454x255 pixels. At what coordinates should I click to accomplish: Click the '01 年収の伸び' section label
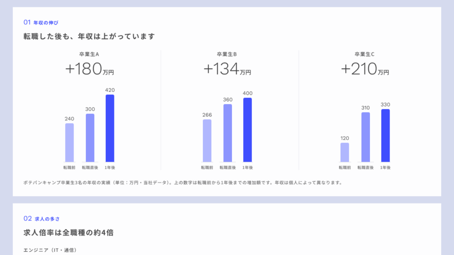41,23
